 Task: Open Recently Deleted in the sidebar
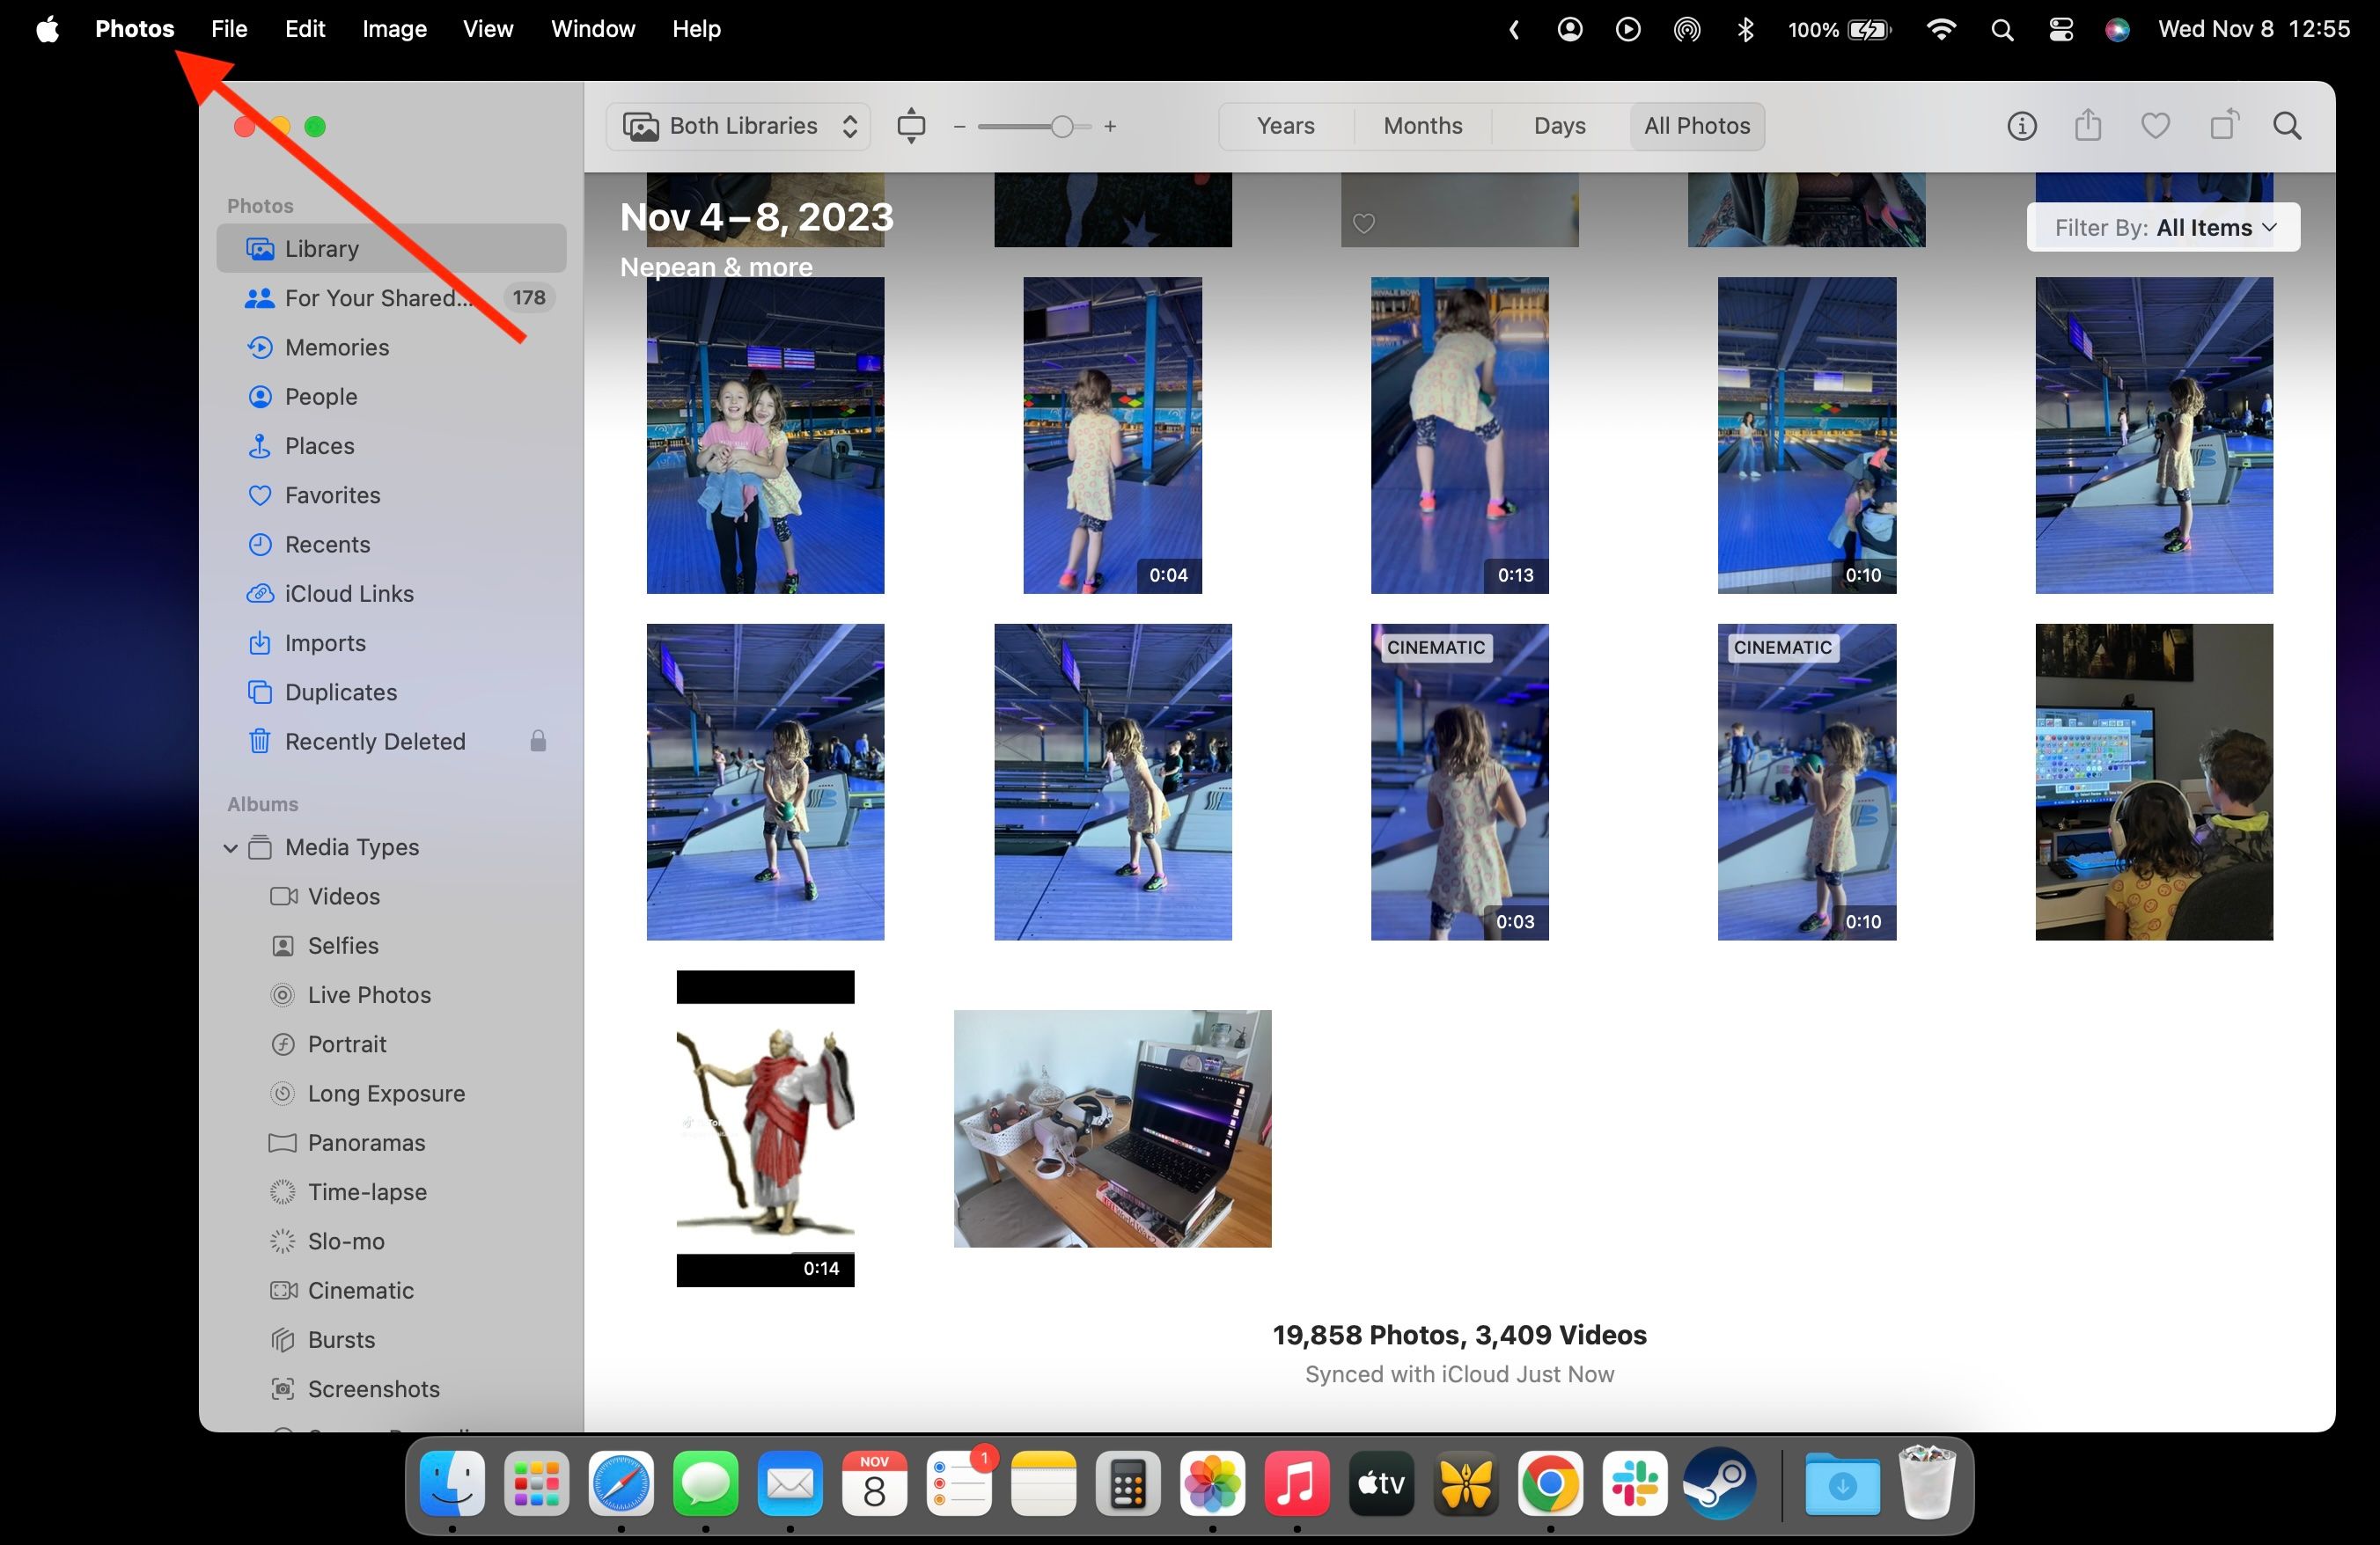pos(373,741)
